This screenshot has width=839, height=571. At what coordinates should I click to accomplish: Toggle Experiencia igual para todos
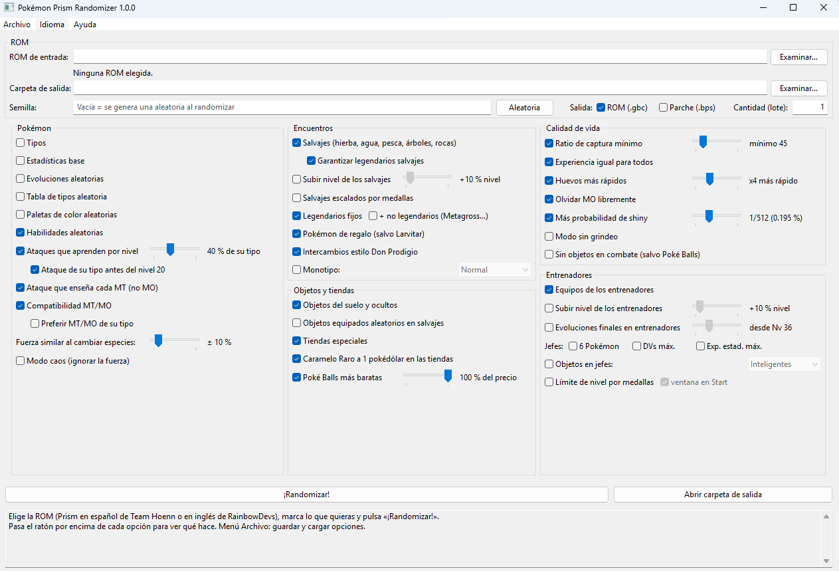pyautogui.click(x=549, y=162)
